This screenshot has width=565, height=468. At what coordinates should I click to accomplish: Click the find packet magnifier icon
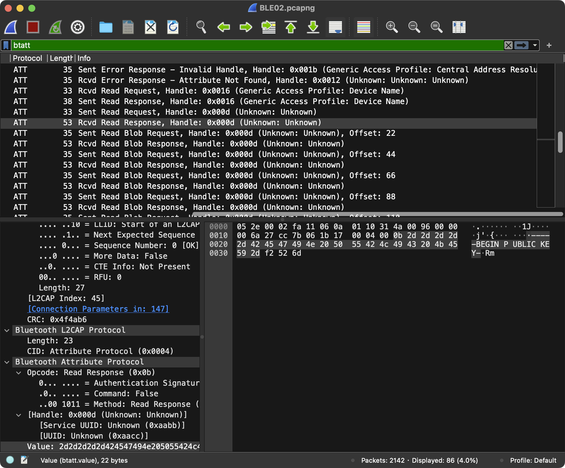click(x=201, y=27)
